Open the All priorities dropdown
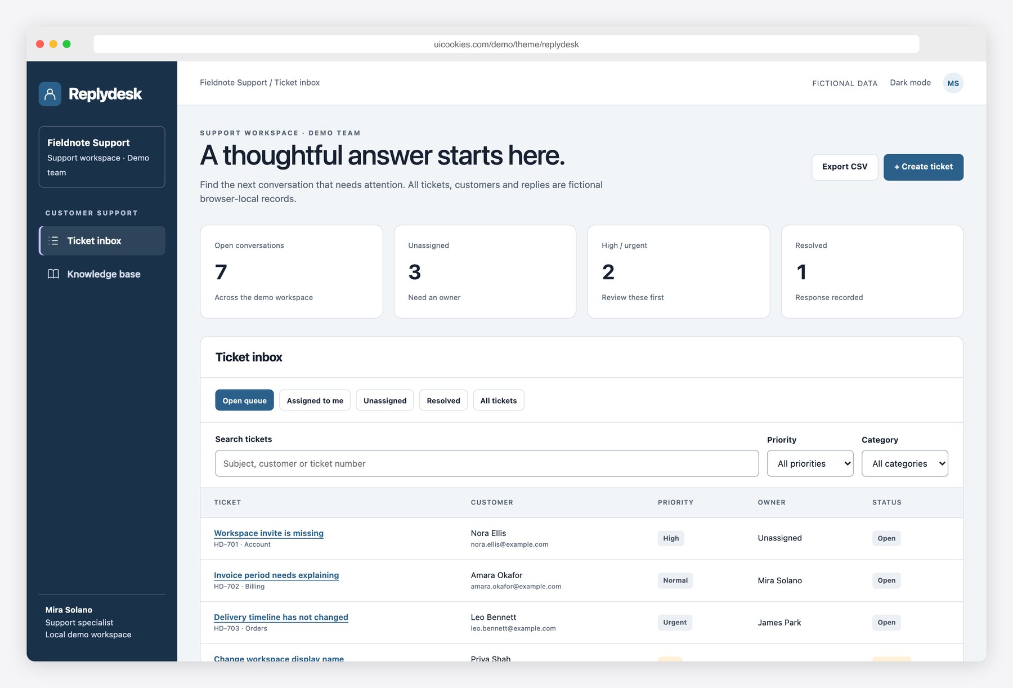 point(810,463)
